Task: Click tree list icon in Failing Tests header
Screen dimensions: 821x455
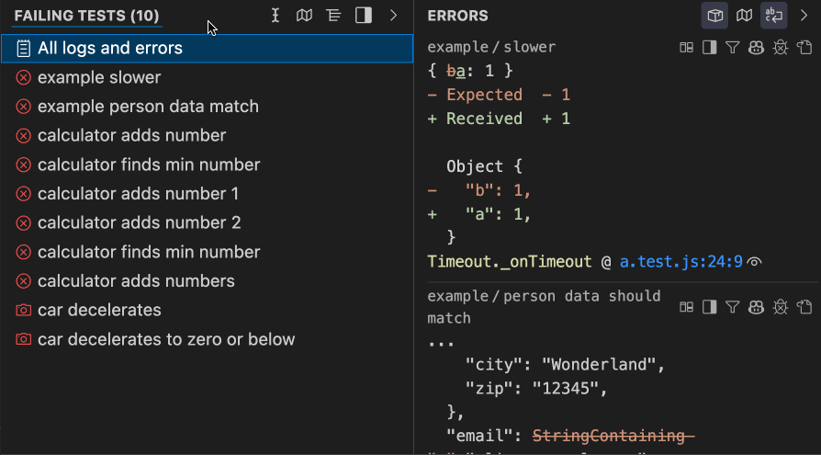Action: pyautogui.click(x=333, y=16)
